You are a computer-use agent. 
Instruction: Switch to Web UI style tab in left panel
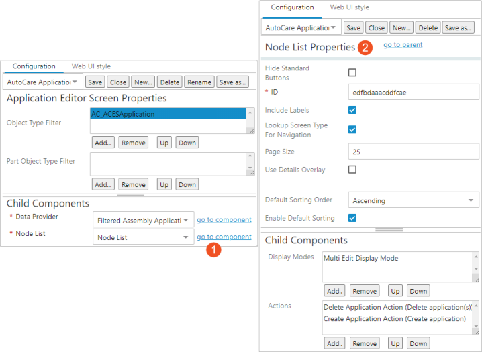point(91,66)
